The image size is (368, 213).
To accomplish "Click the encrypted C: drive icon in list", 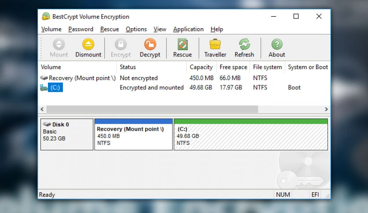I will (x=44, y=88).
